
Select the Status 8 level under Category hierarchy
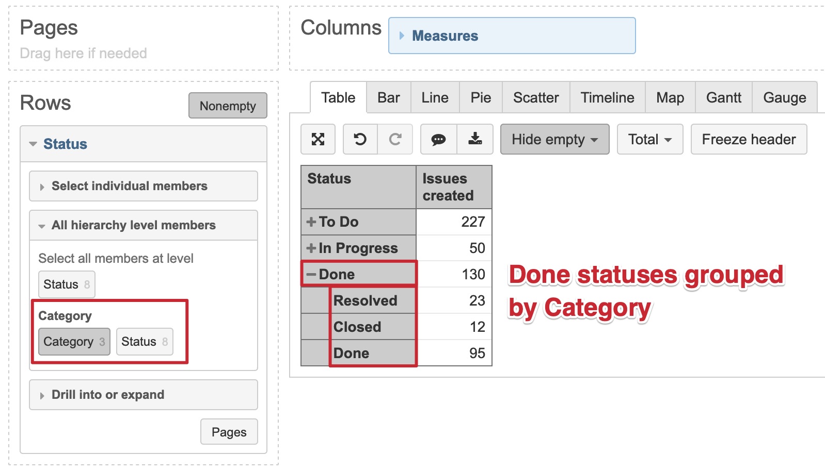tap(145, 342)
